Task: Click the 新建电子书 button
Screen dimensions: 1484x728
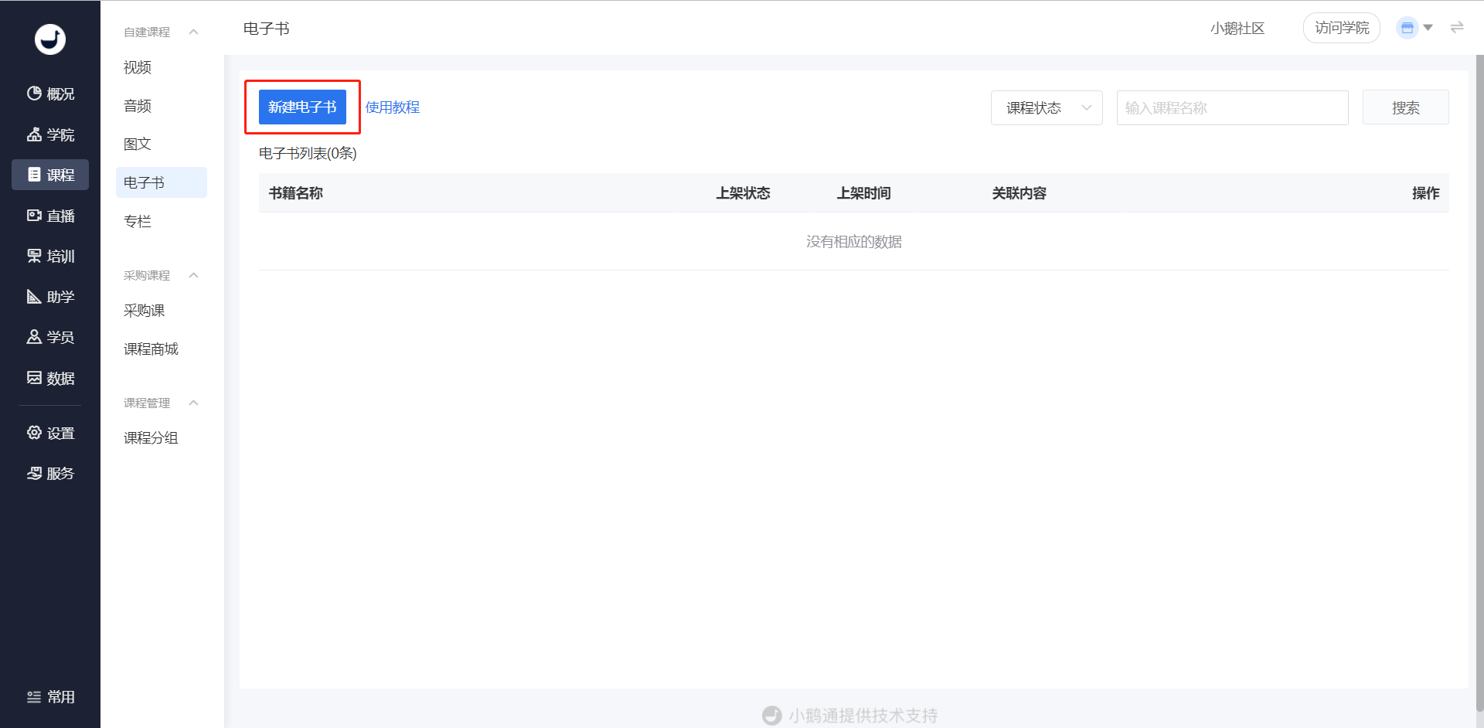Action: (302, 107)
